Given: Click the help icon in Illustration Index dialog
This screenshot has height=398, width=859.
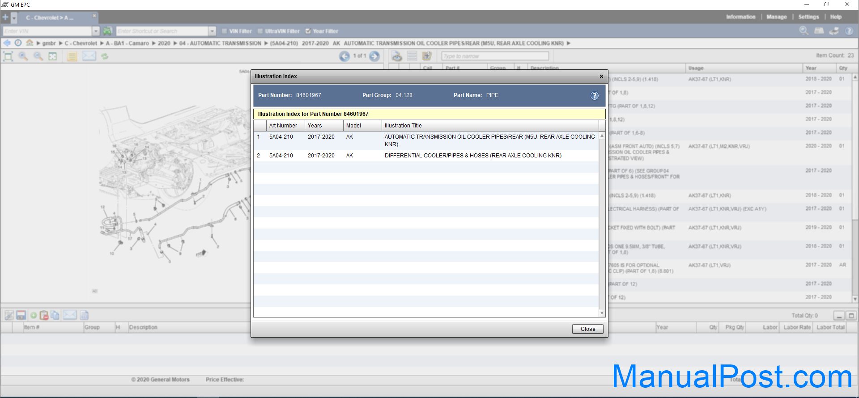Looking at the screenshot, I should (x=595, y=96).
